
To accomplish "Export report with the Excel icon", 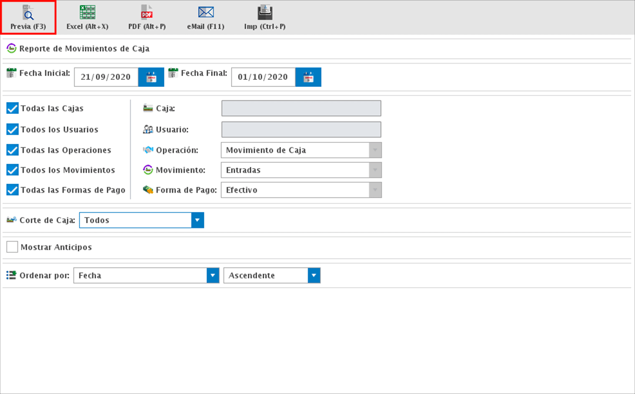I will tap(88, 13).
